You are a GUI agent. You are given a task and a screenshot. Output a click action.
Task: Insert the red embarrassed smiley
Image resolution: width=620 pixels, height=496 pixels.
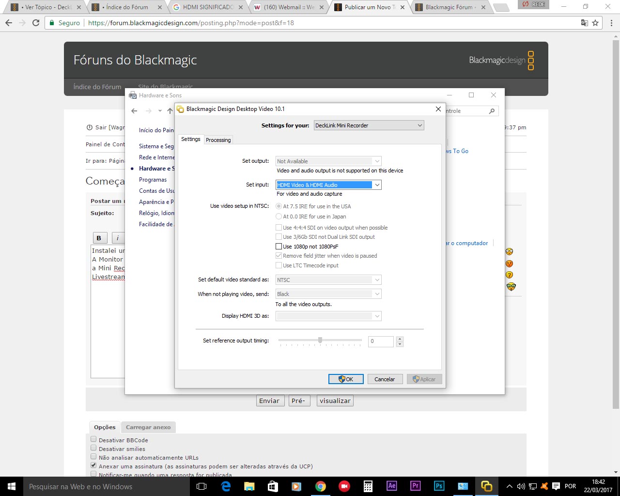tap(509, 263)
